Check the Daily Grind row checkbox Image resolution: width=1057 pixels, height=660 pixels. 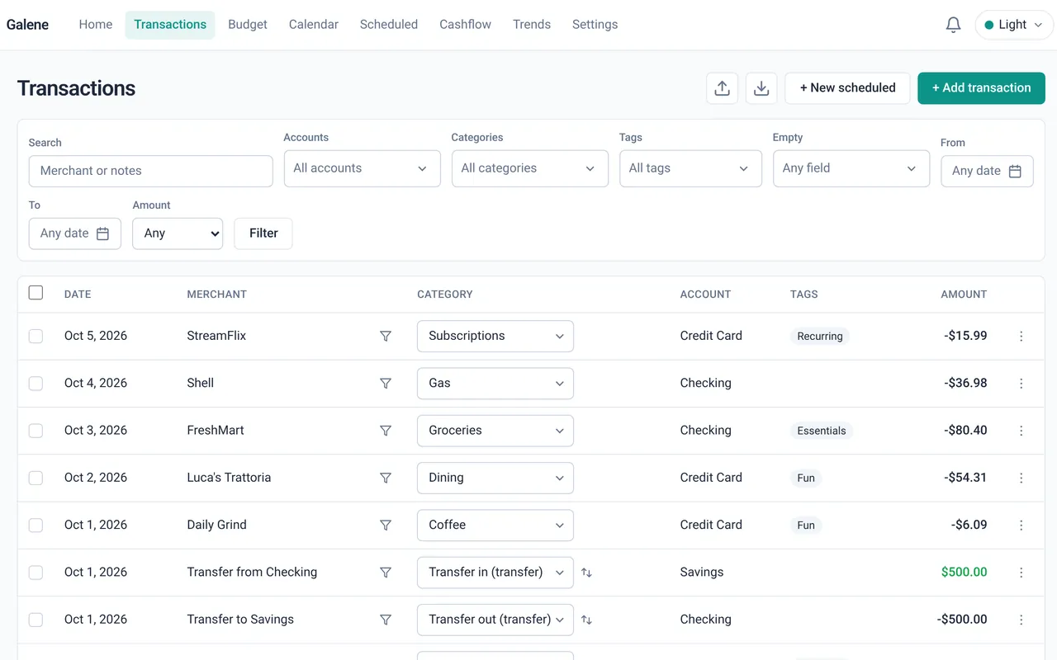[36, 525]
